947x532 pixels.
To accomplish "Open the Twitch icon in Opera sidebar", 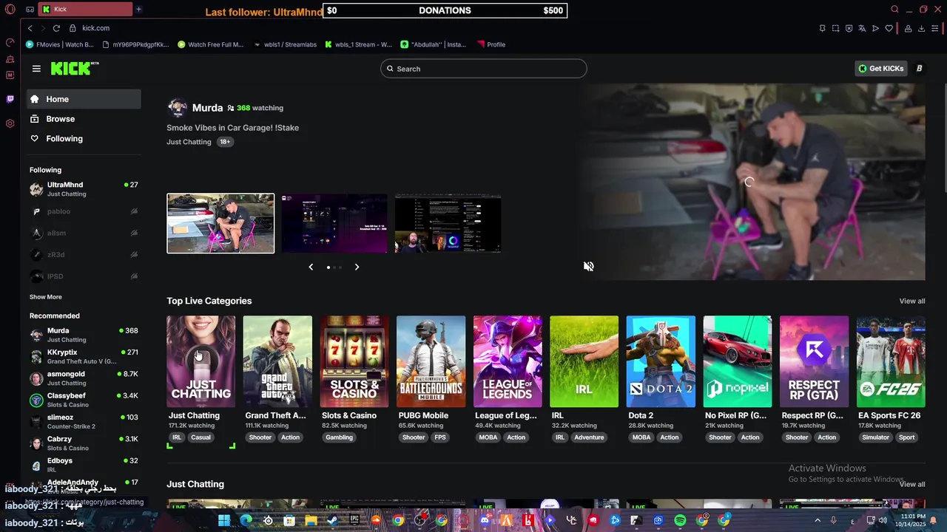I will [x=10, y=99].
